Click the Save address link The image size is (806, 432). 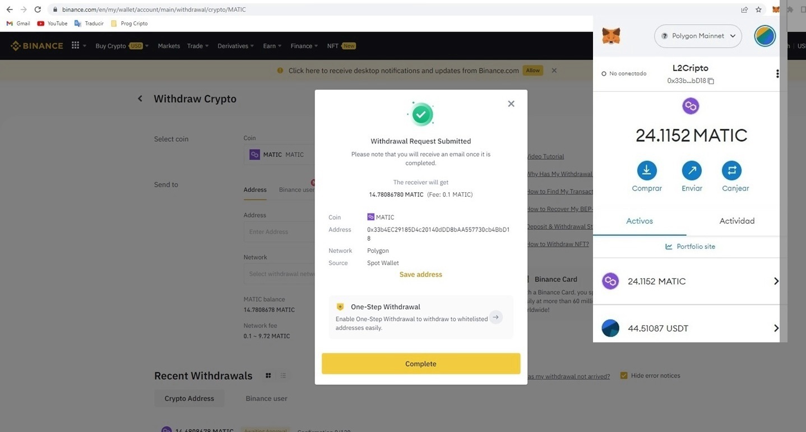420,275
